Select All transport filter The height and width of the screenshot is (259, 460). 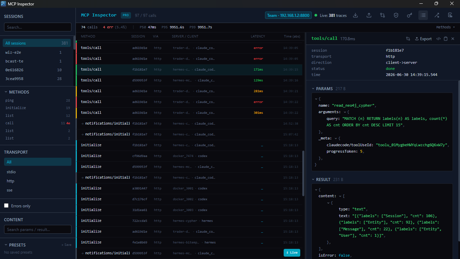pos(38,162)
